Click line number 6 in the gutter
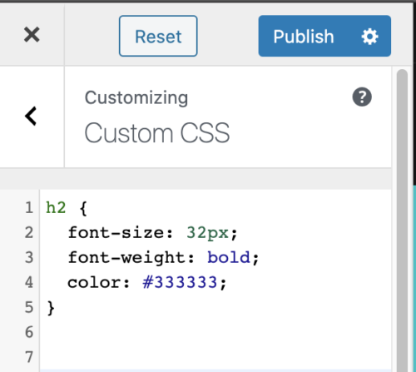The height and width of the screenshot is (372, 416). click(x=29, y=332)
